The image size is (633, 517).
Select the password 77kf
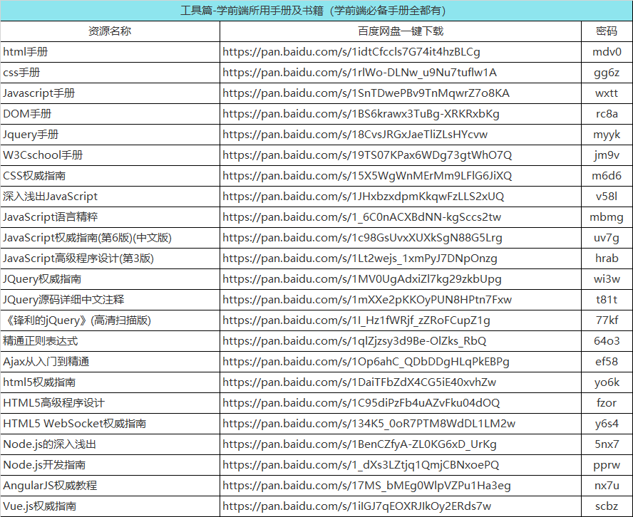click(x=607, y=320)
